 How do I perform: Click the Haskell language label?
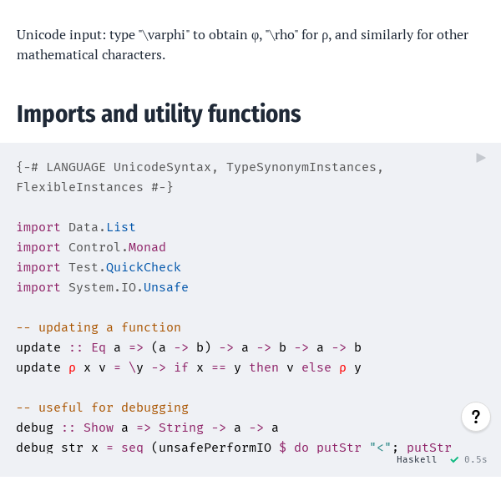click(x=417, y=459)
